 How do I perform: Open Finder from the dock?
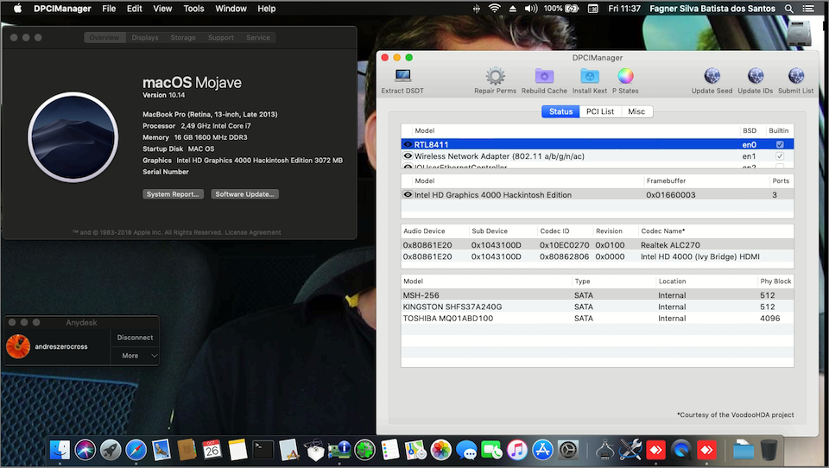pos(60,450)
